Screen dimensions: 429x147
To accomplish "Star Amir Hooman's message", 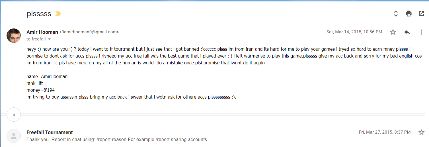I will click(393, 32).
